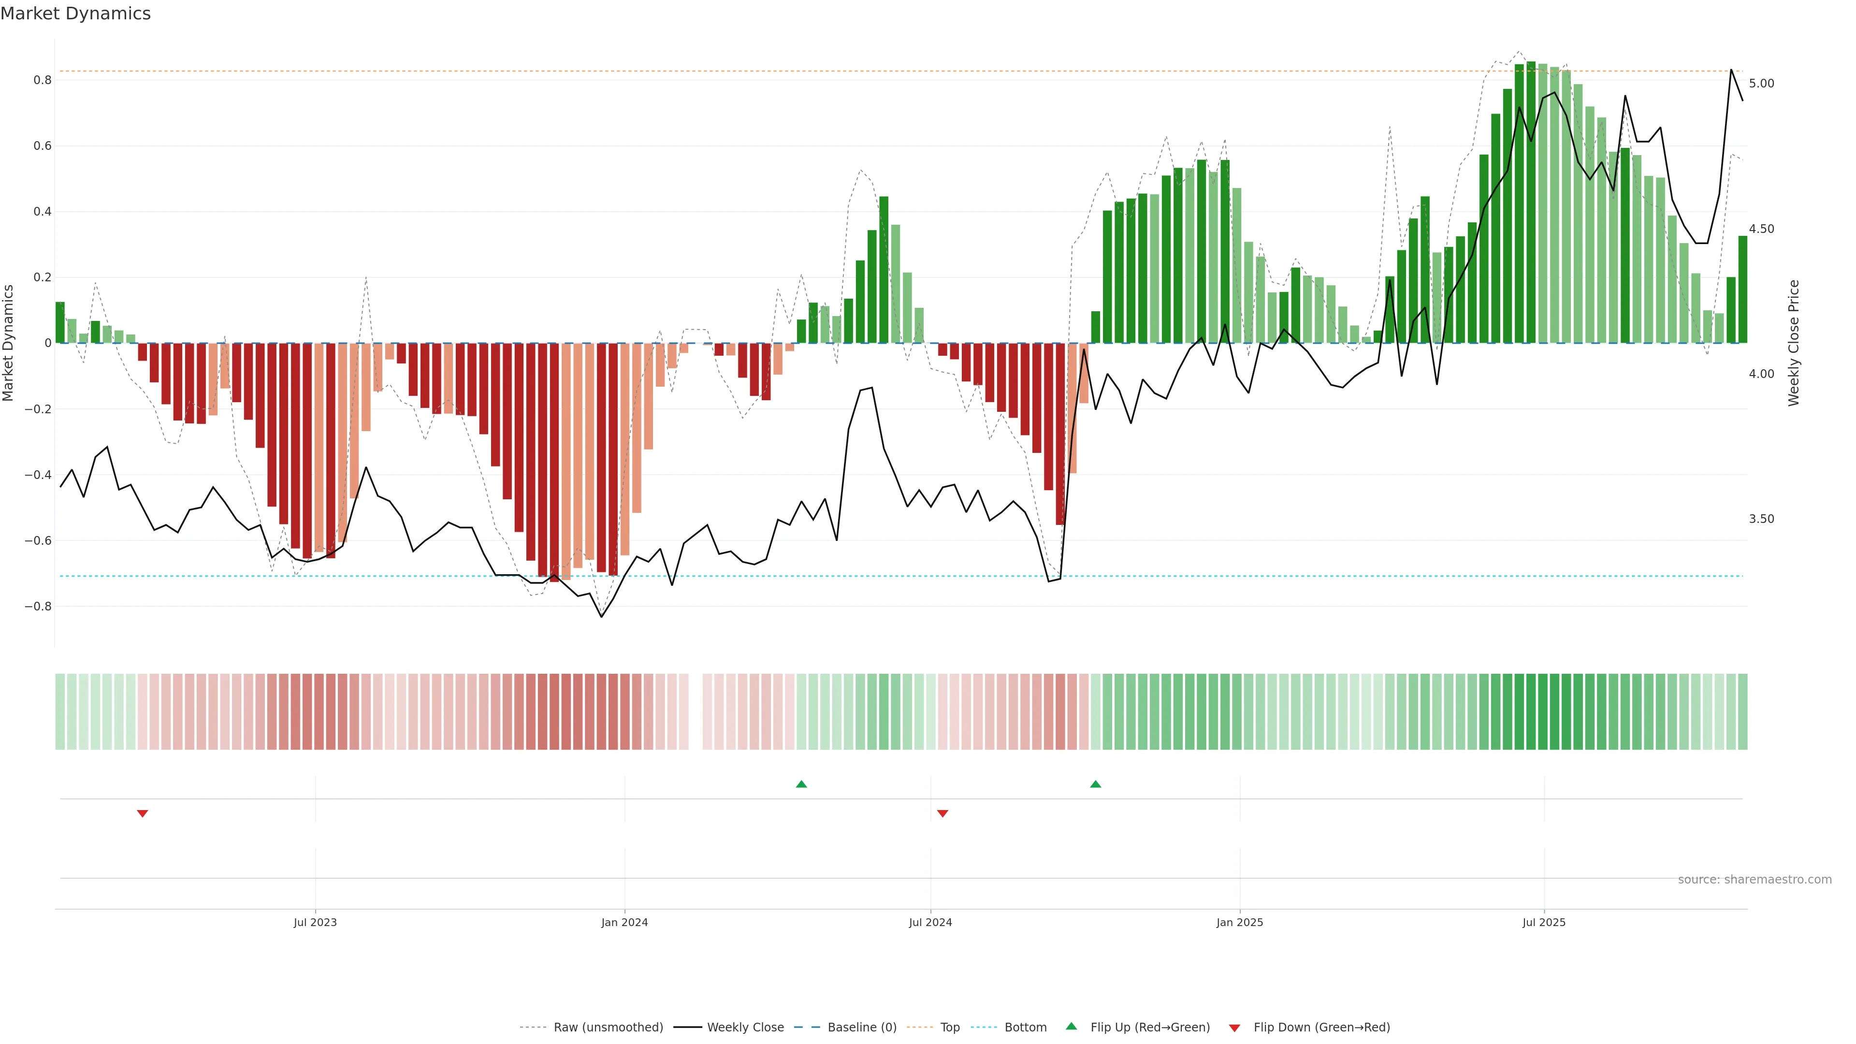The height and width of the screenshot is (1044, 1856).
Task: Click the Jan 2025 x-axis label
Action: click(1239, 922)
